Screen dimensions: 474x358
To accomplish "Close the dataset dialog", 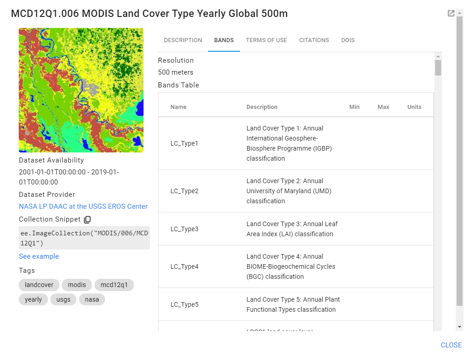I will tap(451, 345).
